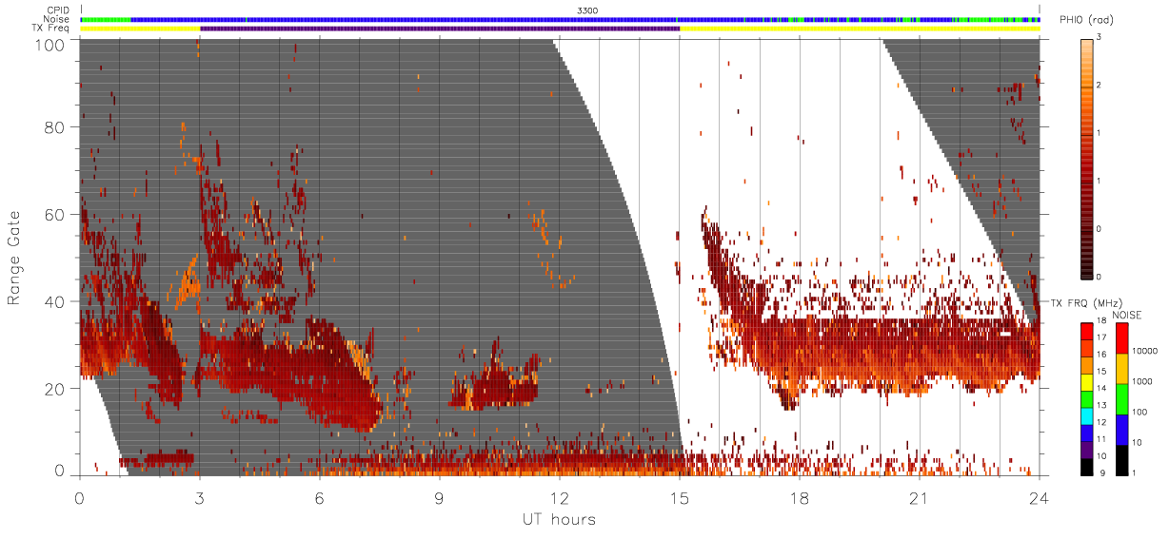The height and width of the screenshot is (539, 1169).
Task: Click the TX FRQ (MHz) legend title
Action: (1087, 302)
